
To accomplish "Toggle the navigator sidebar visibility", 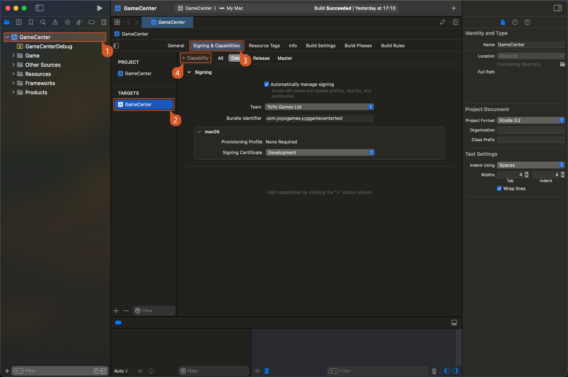I will (40, 8).
